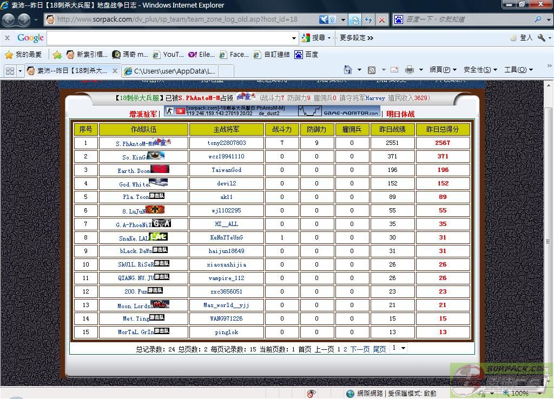554x399 pixels.
Task: Open the Home page icon
Action: tap(348, 70)
